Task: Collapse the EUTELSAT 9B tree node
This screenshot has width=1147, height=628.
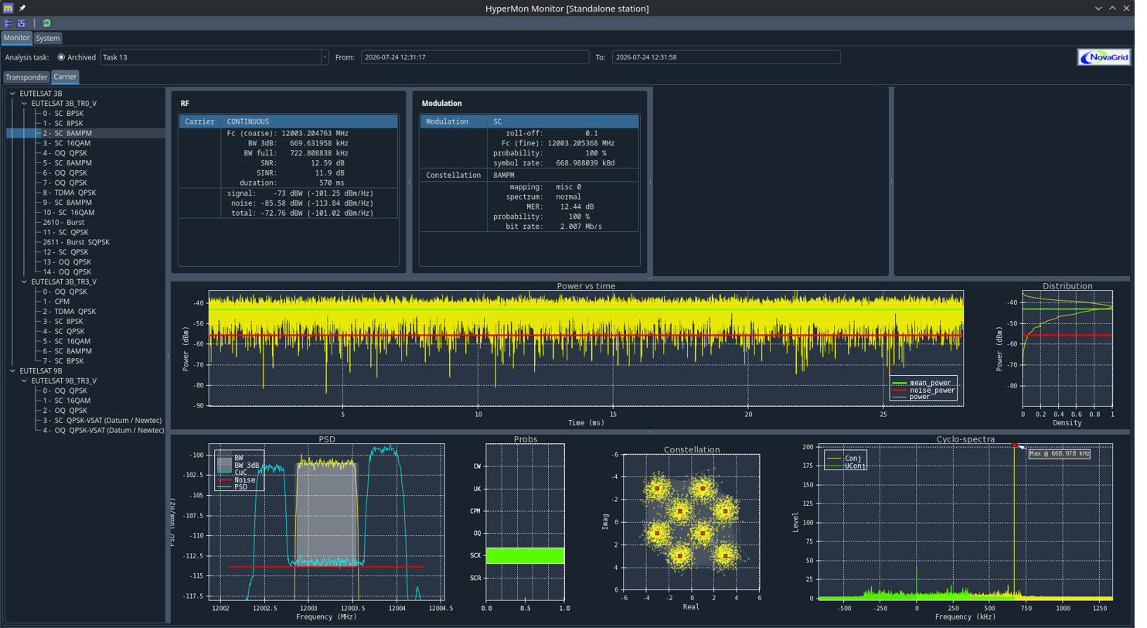Action: pyautogui.click(x=12, y=371)
